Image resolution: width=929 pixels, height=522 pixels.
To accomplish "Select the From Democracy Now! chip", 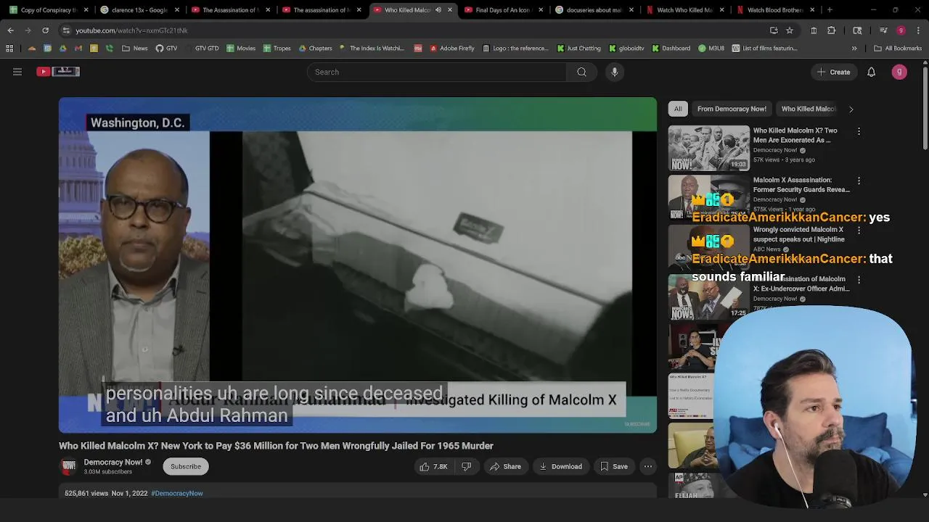I will (x=732, y=109).
